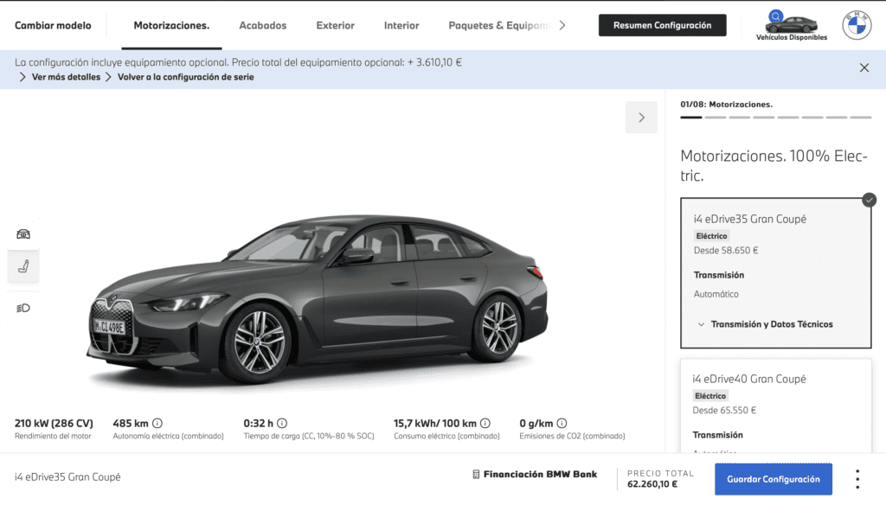The width and height of the screenshot is (886, 505).
Task: Expand Ver más detalles link
Action: coord(60,77)
